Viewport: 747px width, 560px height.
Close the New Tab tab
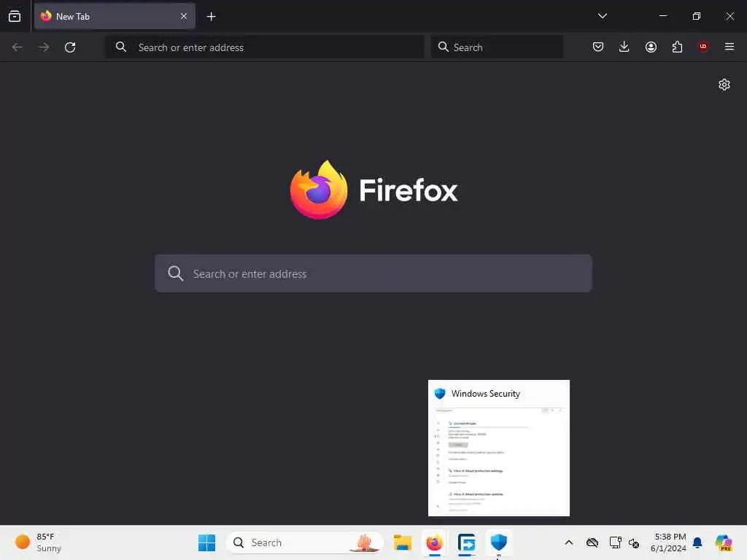(x=183, y=16)
